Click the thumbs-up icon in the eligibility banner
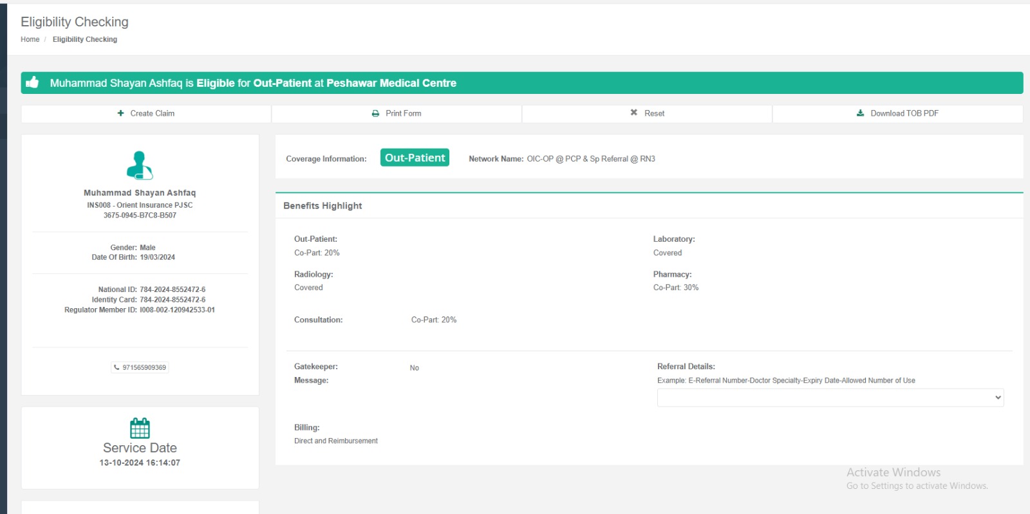The width and height of the screenshot is (1030, 514). coord(32,82)
